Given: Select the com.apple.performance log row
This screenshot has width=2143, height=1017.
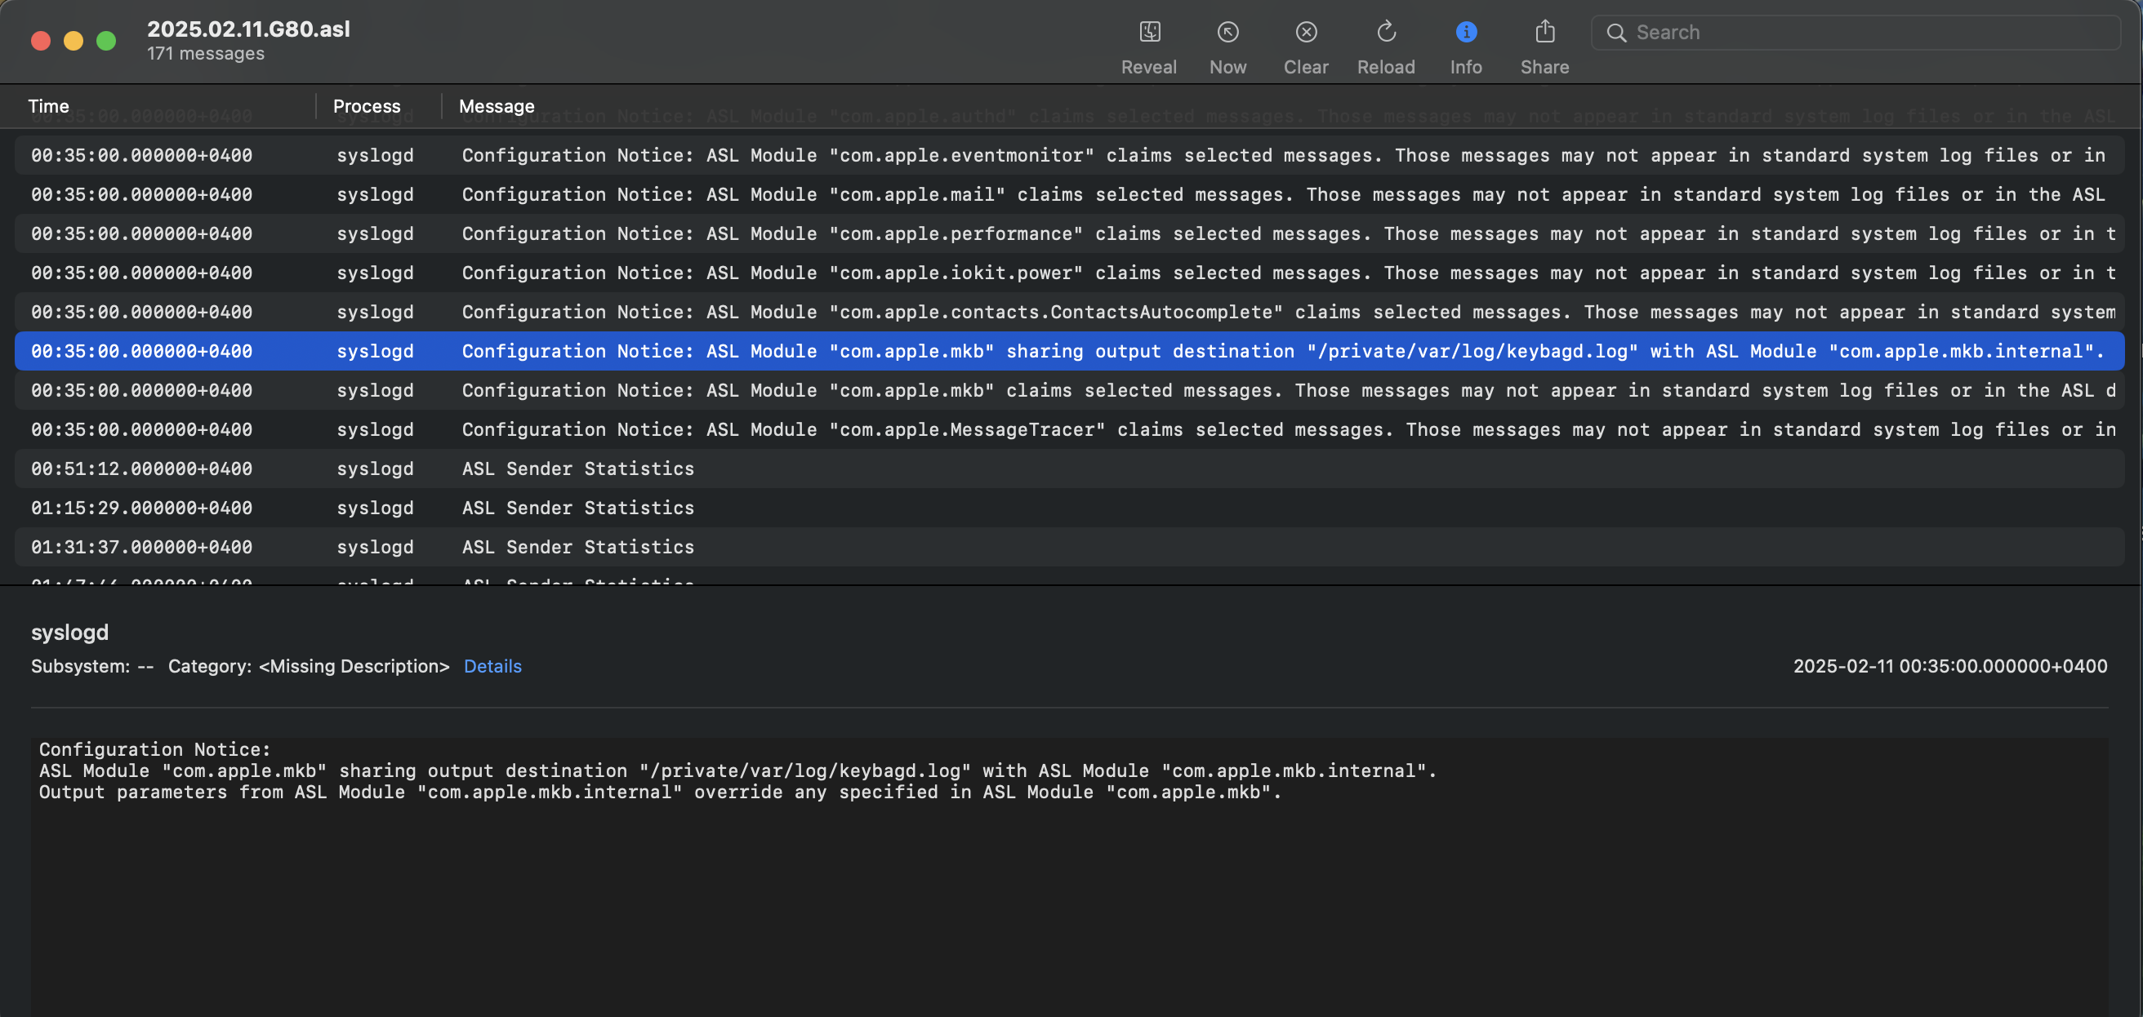Looking at the screenshot, I should tap(1069, 233).
